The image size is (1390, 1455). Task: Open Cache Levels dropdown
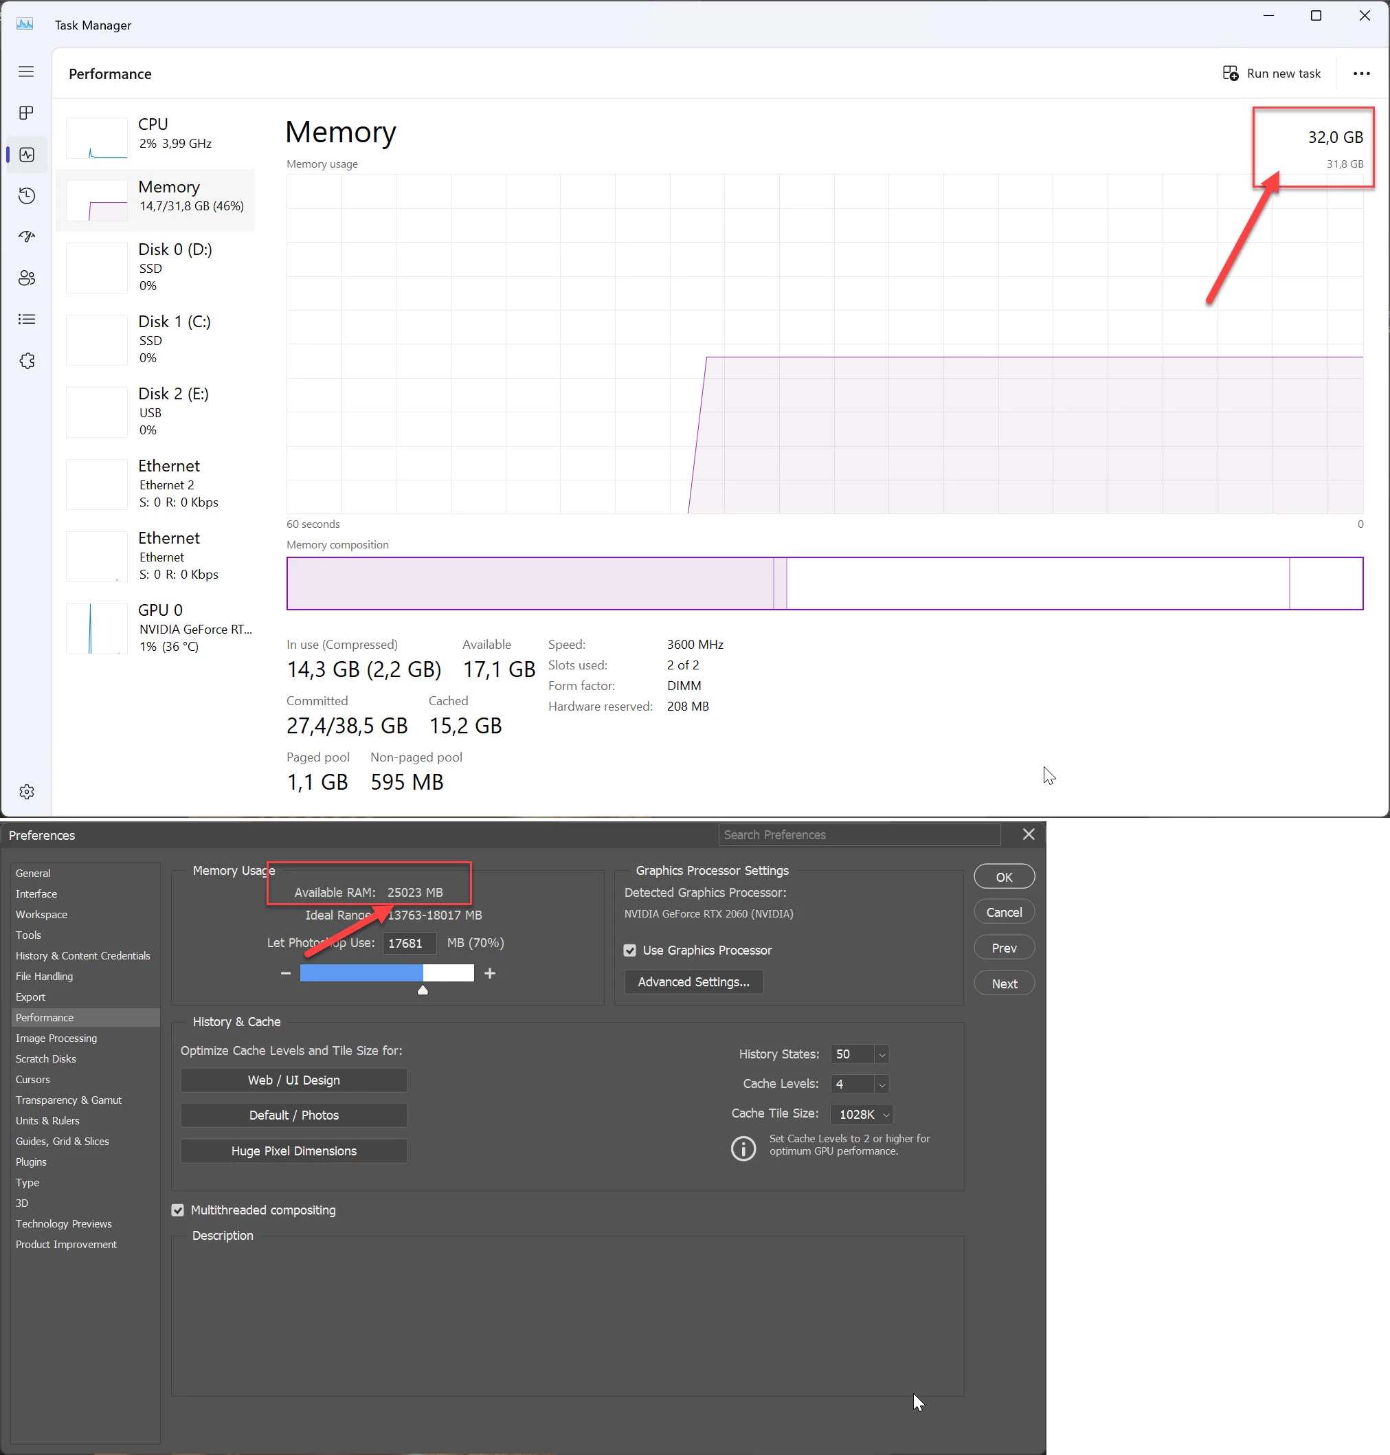882,1085
